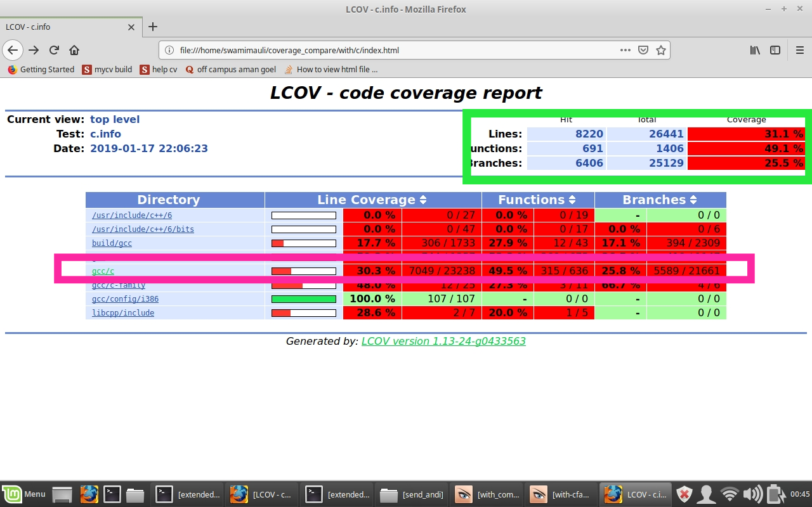The width and height of the screenshot is (812, 507).
Task: Click the build/gcc line coverage bar
Action: tap(304, 243)
